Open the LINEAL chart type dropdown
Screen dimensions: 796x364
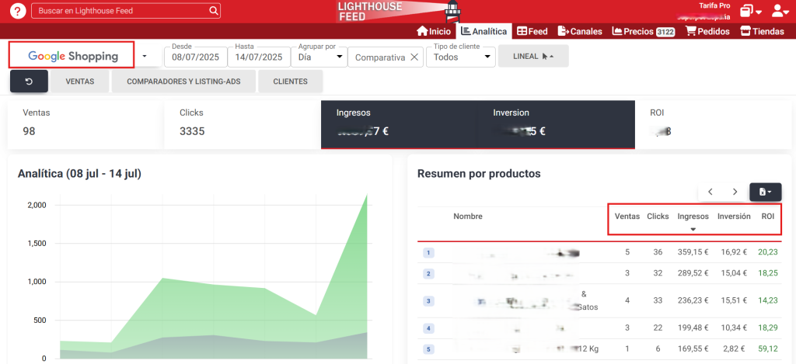click(x=533, y=57)
